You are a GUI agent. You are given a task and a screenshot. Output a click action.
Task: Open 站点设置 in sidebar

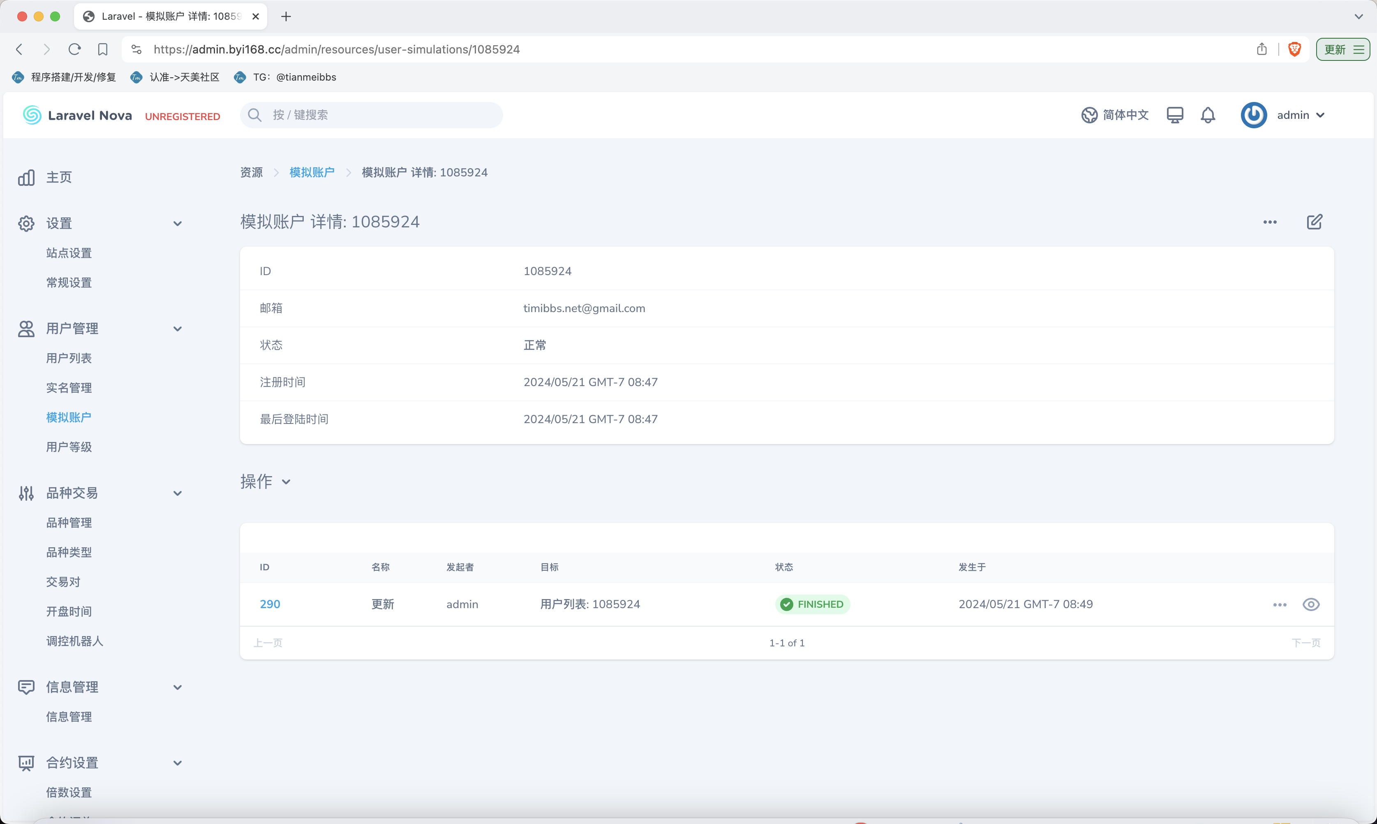69,253
